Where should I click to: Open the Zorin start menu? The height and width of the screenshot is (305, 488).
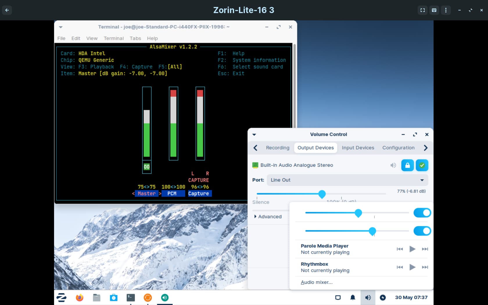[61, 297]
